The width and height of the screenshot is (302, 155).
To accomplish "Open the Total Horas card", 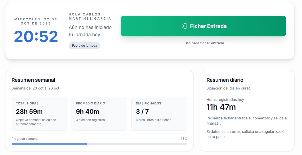I will pyautogui.click(x=39, y=114).
